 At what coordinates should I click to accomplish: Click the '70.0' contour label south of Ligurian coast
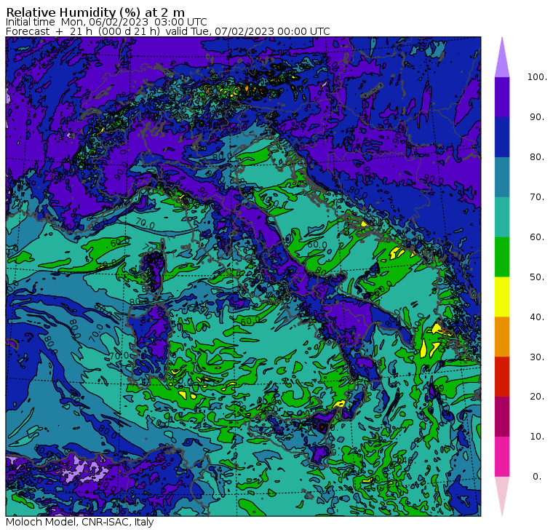146,223
